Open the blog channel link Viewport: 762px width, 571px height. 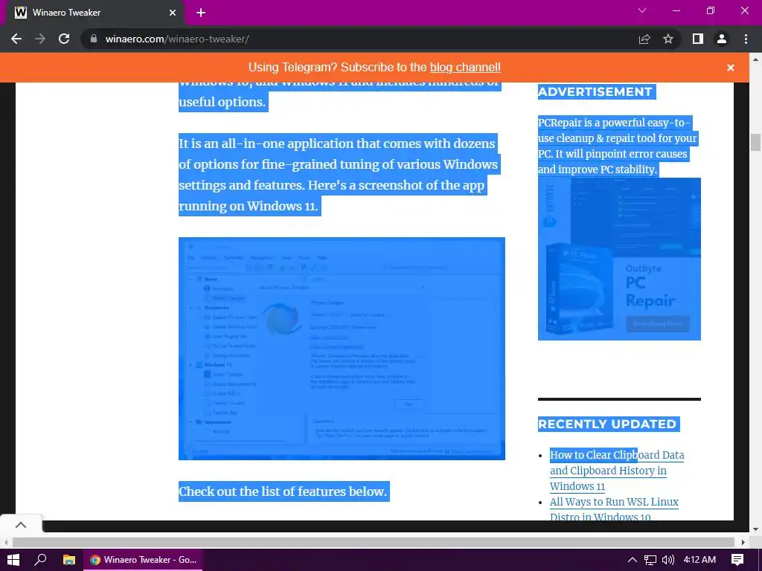tap(465, 67)
